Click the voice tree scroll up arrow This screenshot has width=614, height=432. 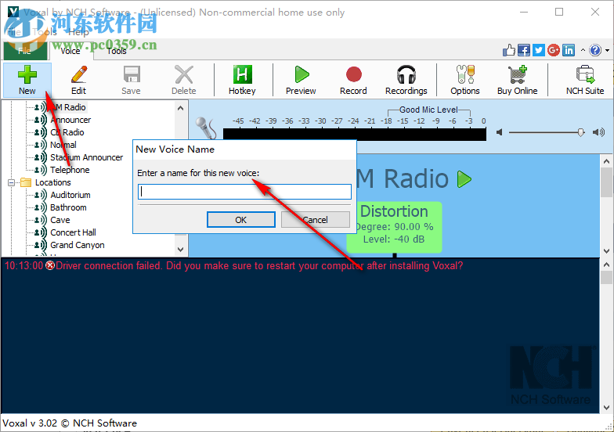[180, 108]
